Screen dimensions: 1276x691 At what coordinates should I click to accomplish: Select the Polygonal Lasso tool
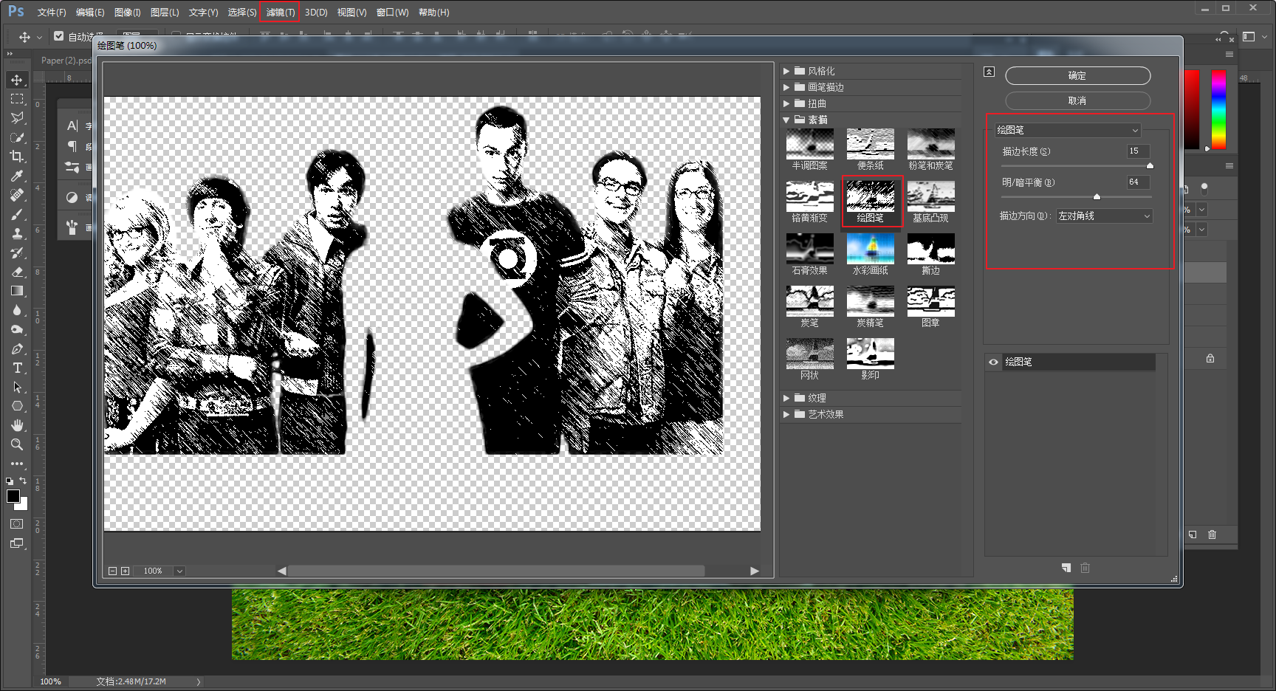(x=17, y=117)
